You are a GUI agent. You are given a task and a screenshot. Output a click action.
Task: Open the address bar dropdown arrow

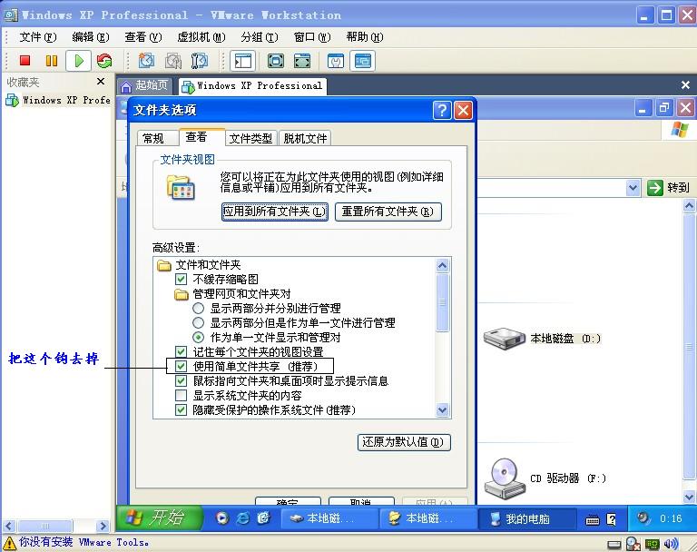coord(633,188)
